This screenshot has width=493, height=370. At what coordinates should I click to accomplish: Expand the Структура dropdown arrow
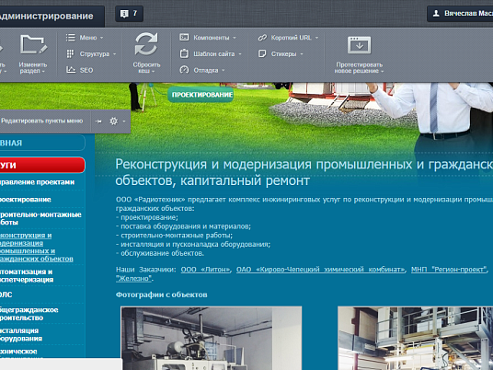click(114, 54)
